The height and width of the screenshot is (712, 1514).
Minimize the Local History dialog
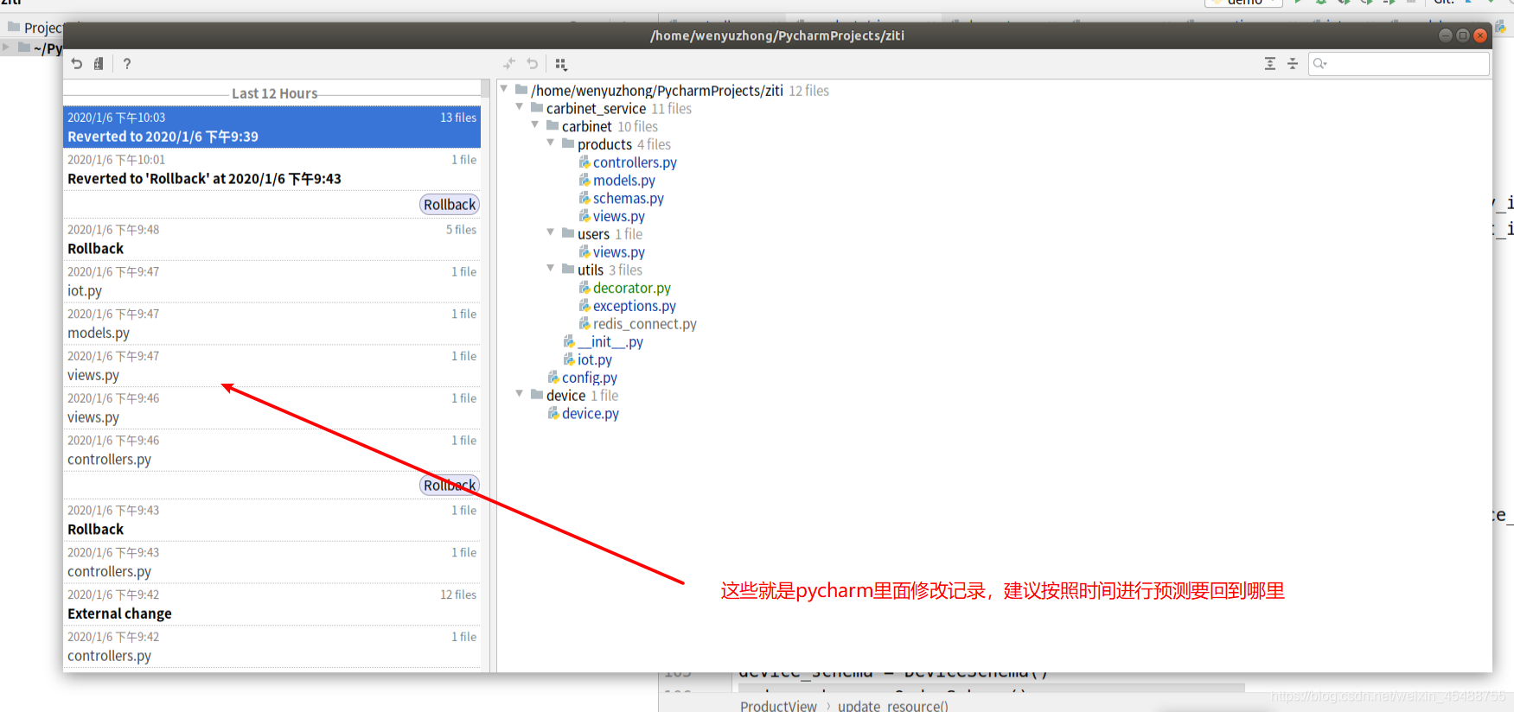(1445, 35)
